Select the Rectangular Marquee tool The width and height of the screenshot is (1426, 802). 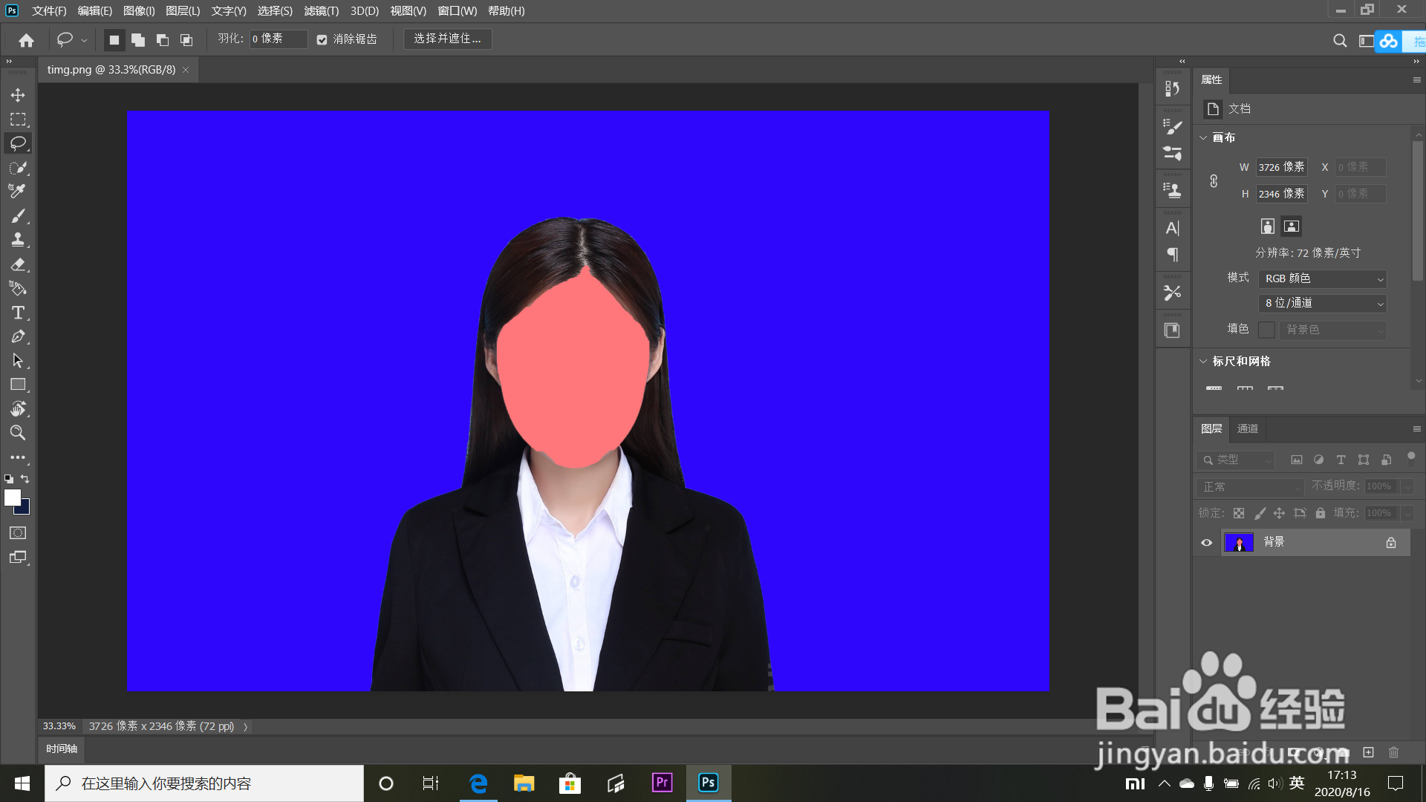pyautogui.click(x=18, y=120)
